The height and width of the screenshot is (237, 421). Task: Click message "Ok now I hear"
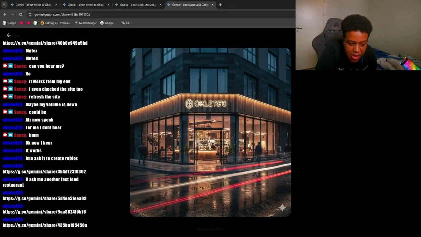39,143
